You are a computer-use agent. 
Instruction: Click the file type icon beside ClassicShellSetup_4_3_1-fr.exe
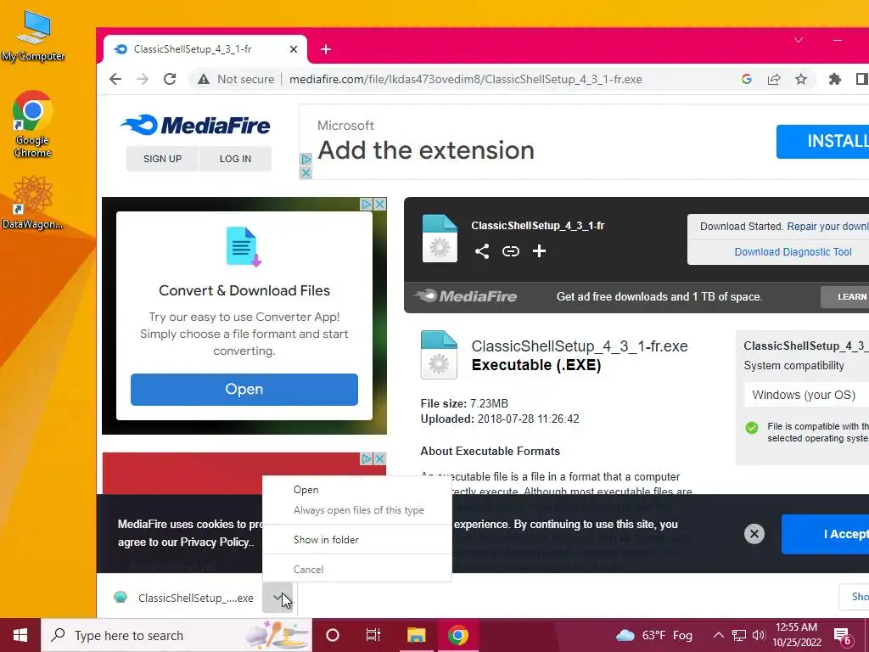tap(439, 355)
